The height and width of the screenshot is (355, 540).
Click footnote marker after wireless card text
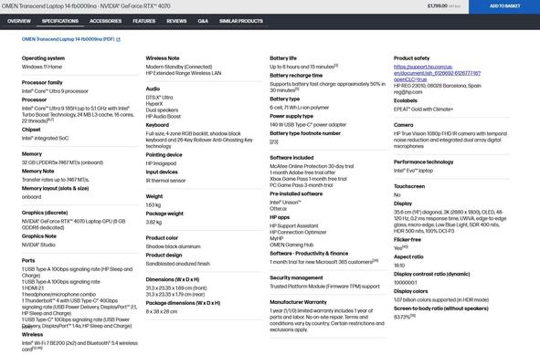point(37,348)
